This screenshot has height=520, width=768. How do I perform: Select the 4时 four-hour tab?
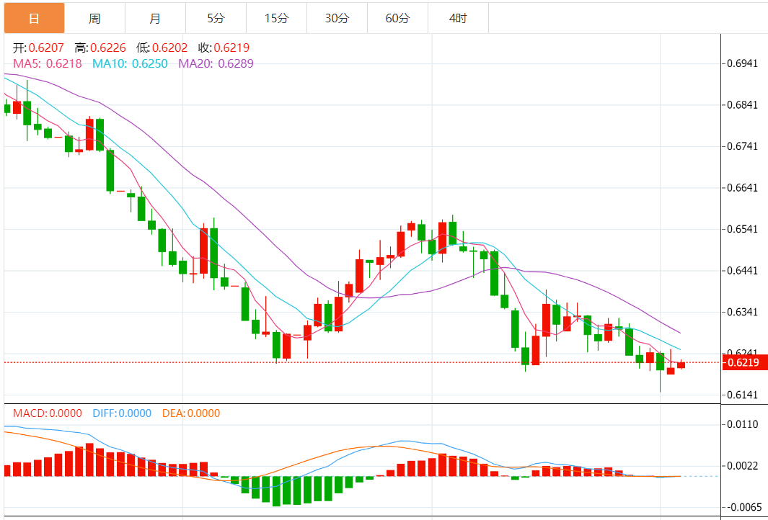(x=458, y=18)
